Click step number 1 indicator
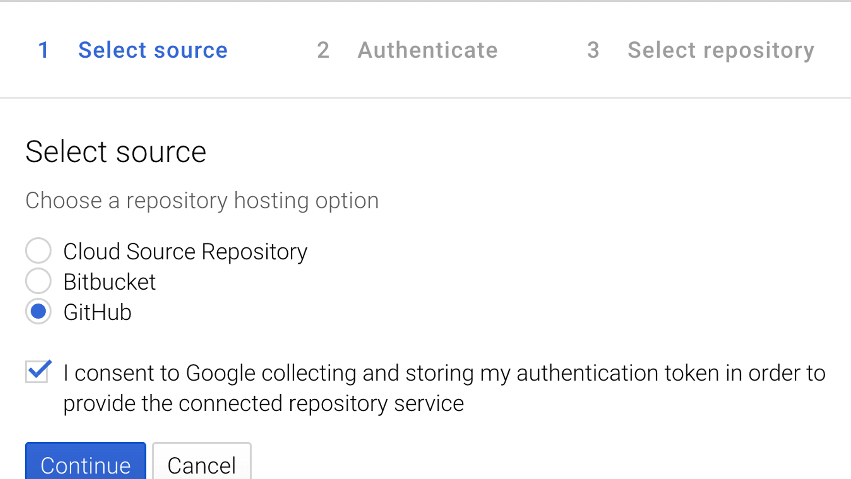The height and width of the screenshot is (479, 851). click(43, 50)
